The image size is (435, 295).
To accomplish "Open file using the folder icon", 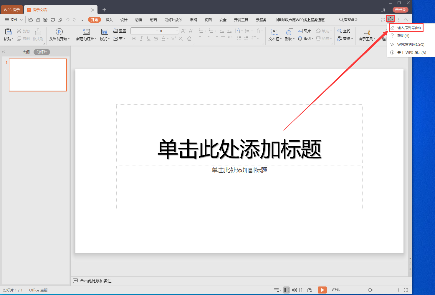I will (x=31, y=20).
